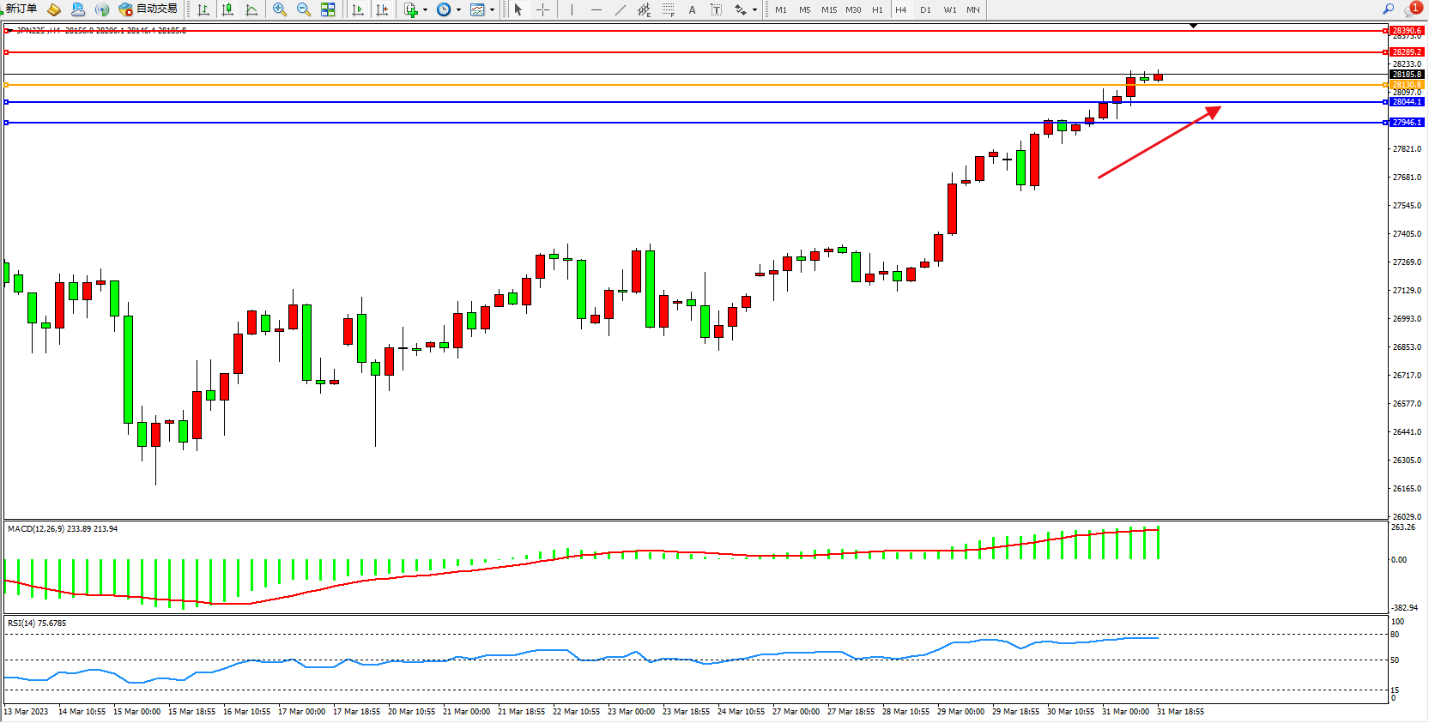Screen dimensions: 1429x723
Task: Toggle candlestick chart mode
Action: [x=227, y=9]
